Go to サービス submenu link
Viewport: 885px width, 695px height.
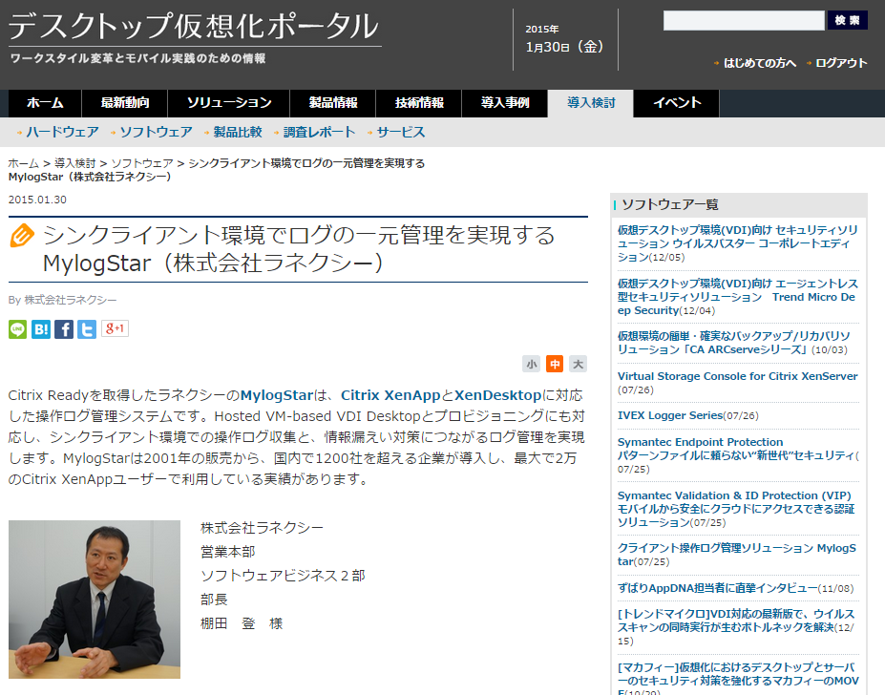point(401,132)
